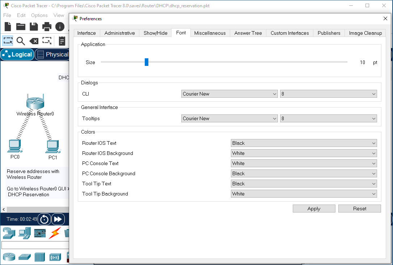Switch to the Show/Hide tab
The width and height of the screenshot is (393, 265).
[x=155, y=33]
